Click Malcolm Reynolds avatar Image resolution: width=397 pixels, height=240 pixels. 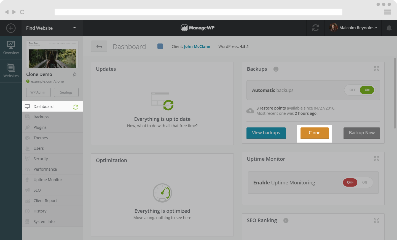(334, 28)
